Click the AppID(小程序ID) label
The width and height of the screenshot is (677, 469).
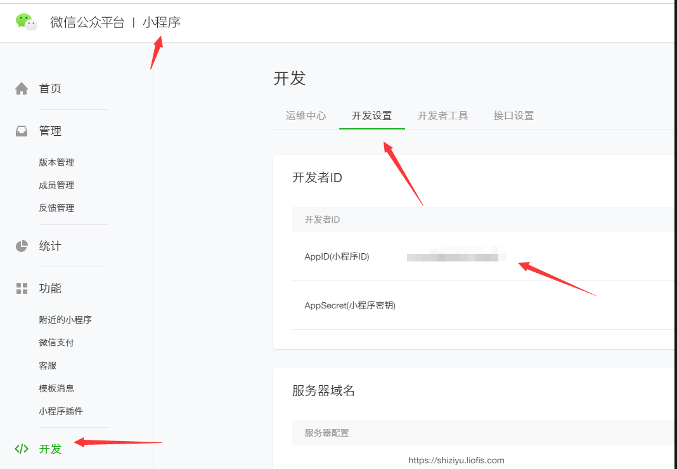click(337, 257)
